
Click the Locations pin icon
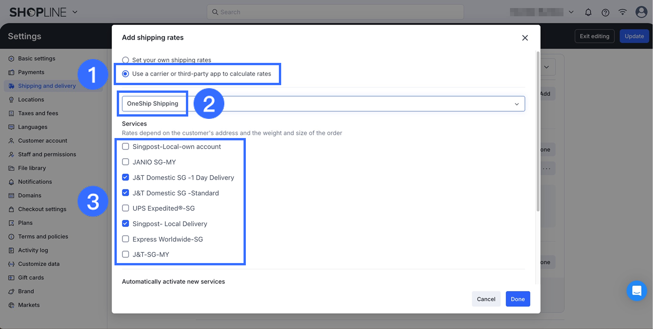pos(11,100)
